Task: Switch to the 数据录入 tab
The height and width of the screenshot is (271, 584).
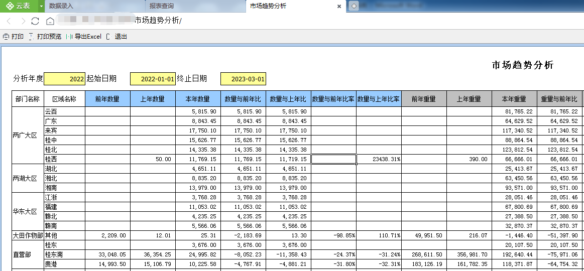Action: [94, 6]
